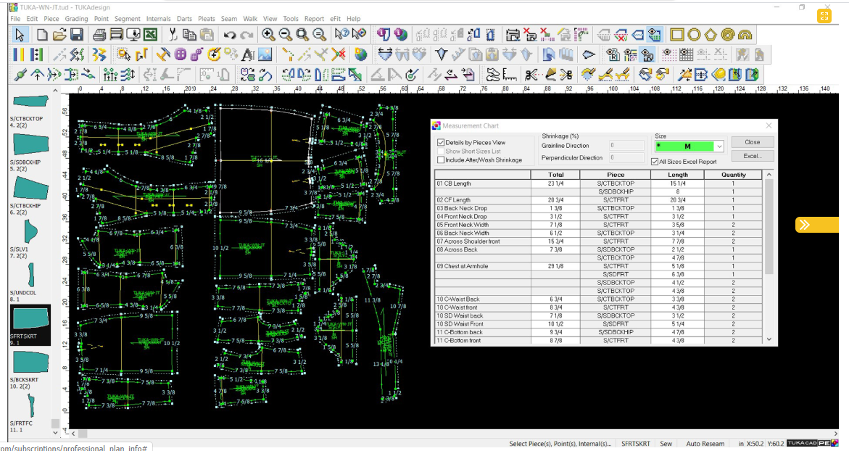Click Close button in Measurement Chart
This screenshot has height=451, width=849.
click(x=752, y=142)
